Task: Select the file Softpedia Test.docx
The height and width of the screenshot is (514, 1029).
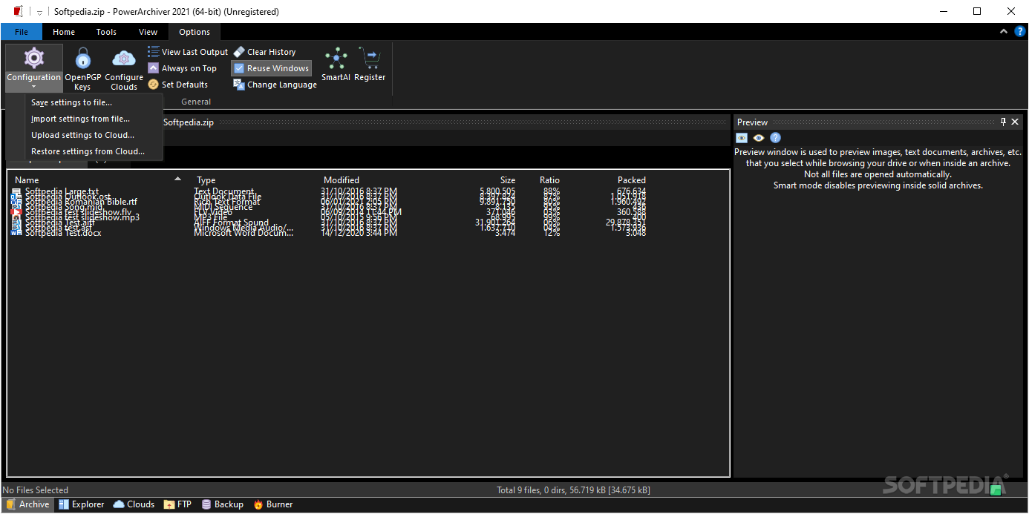Action: point(63,233)
